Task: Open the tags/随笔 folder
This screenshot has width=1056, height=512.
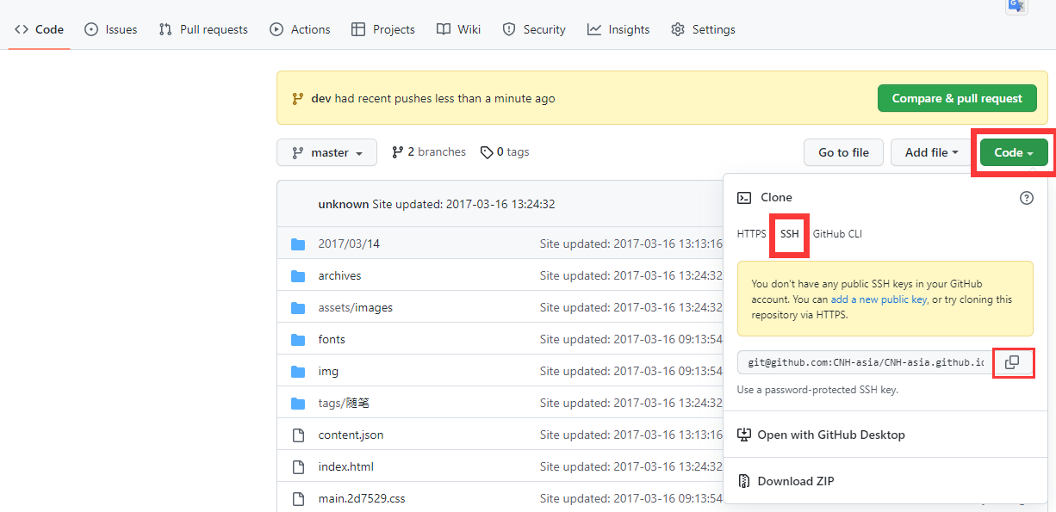Action: click(344, 403)
